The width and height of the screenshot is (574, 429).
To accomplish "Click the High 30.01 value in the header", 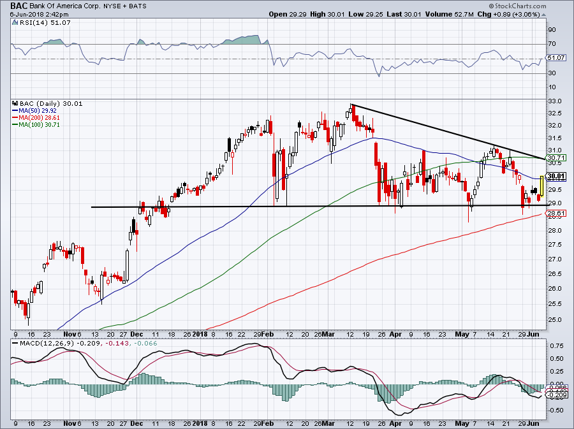I will pyautogui.click(x=327, y=14).
